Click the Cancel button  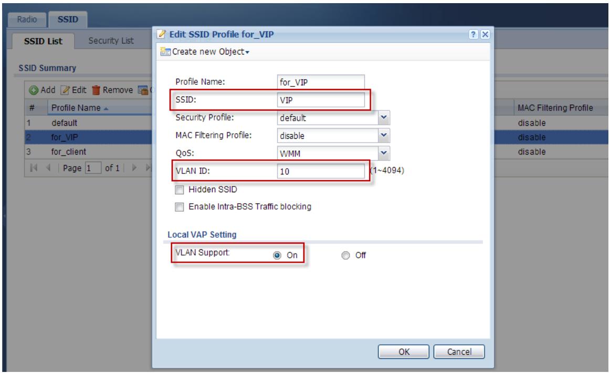[459, 352]
